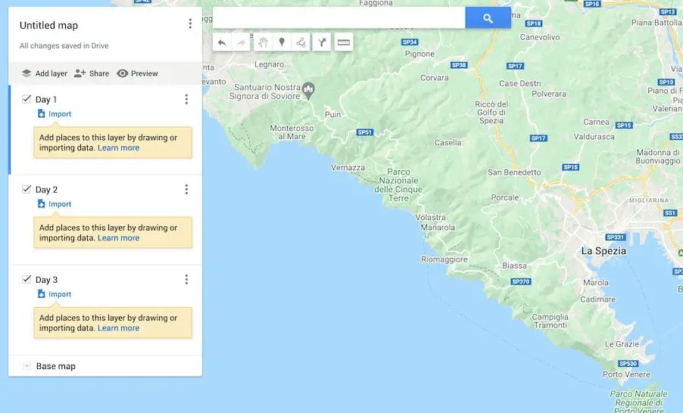
Task: Click the Pignone label on map
Action: click(420, 54)
